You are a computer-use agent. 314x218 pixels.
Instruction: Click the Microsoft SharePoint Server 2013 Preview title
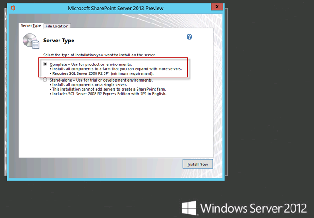tap(115, 8)
